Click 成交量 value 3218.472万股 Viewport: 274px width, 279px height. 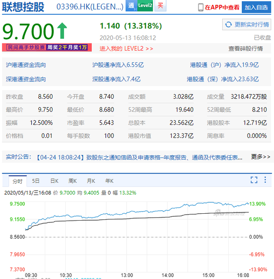[249, 97]
